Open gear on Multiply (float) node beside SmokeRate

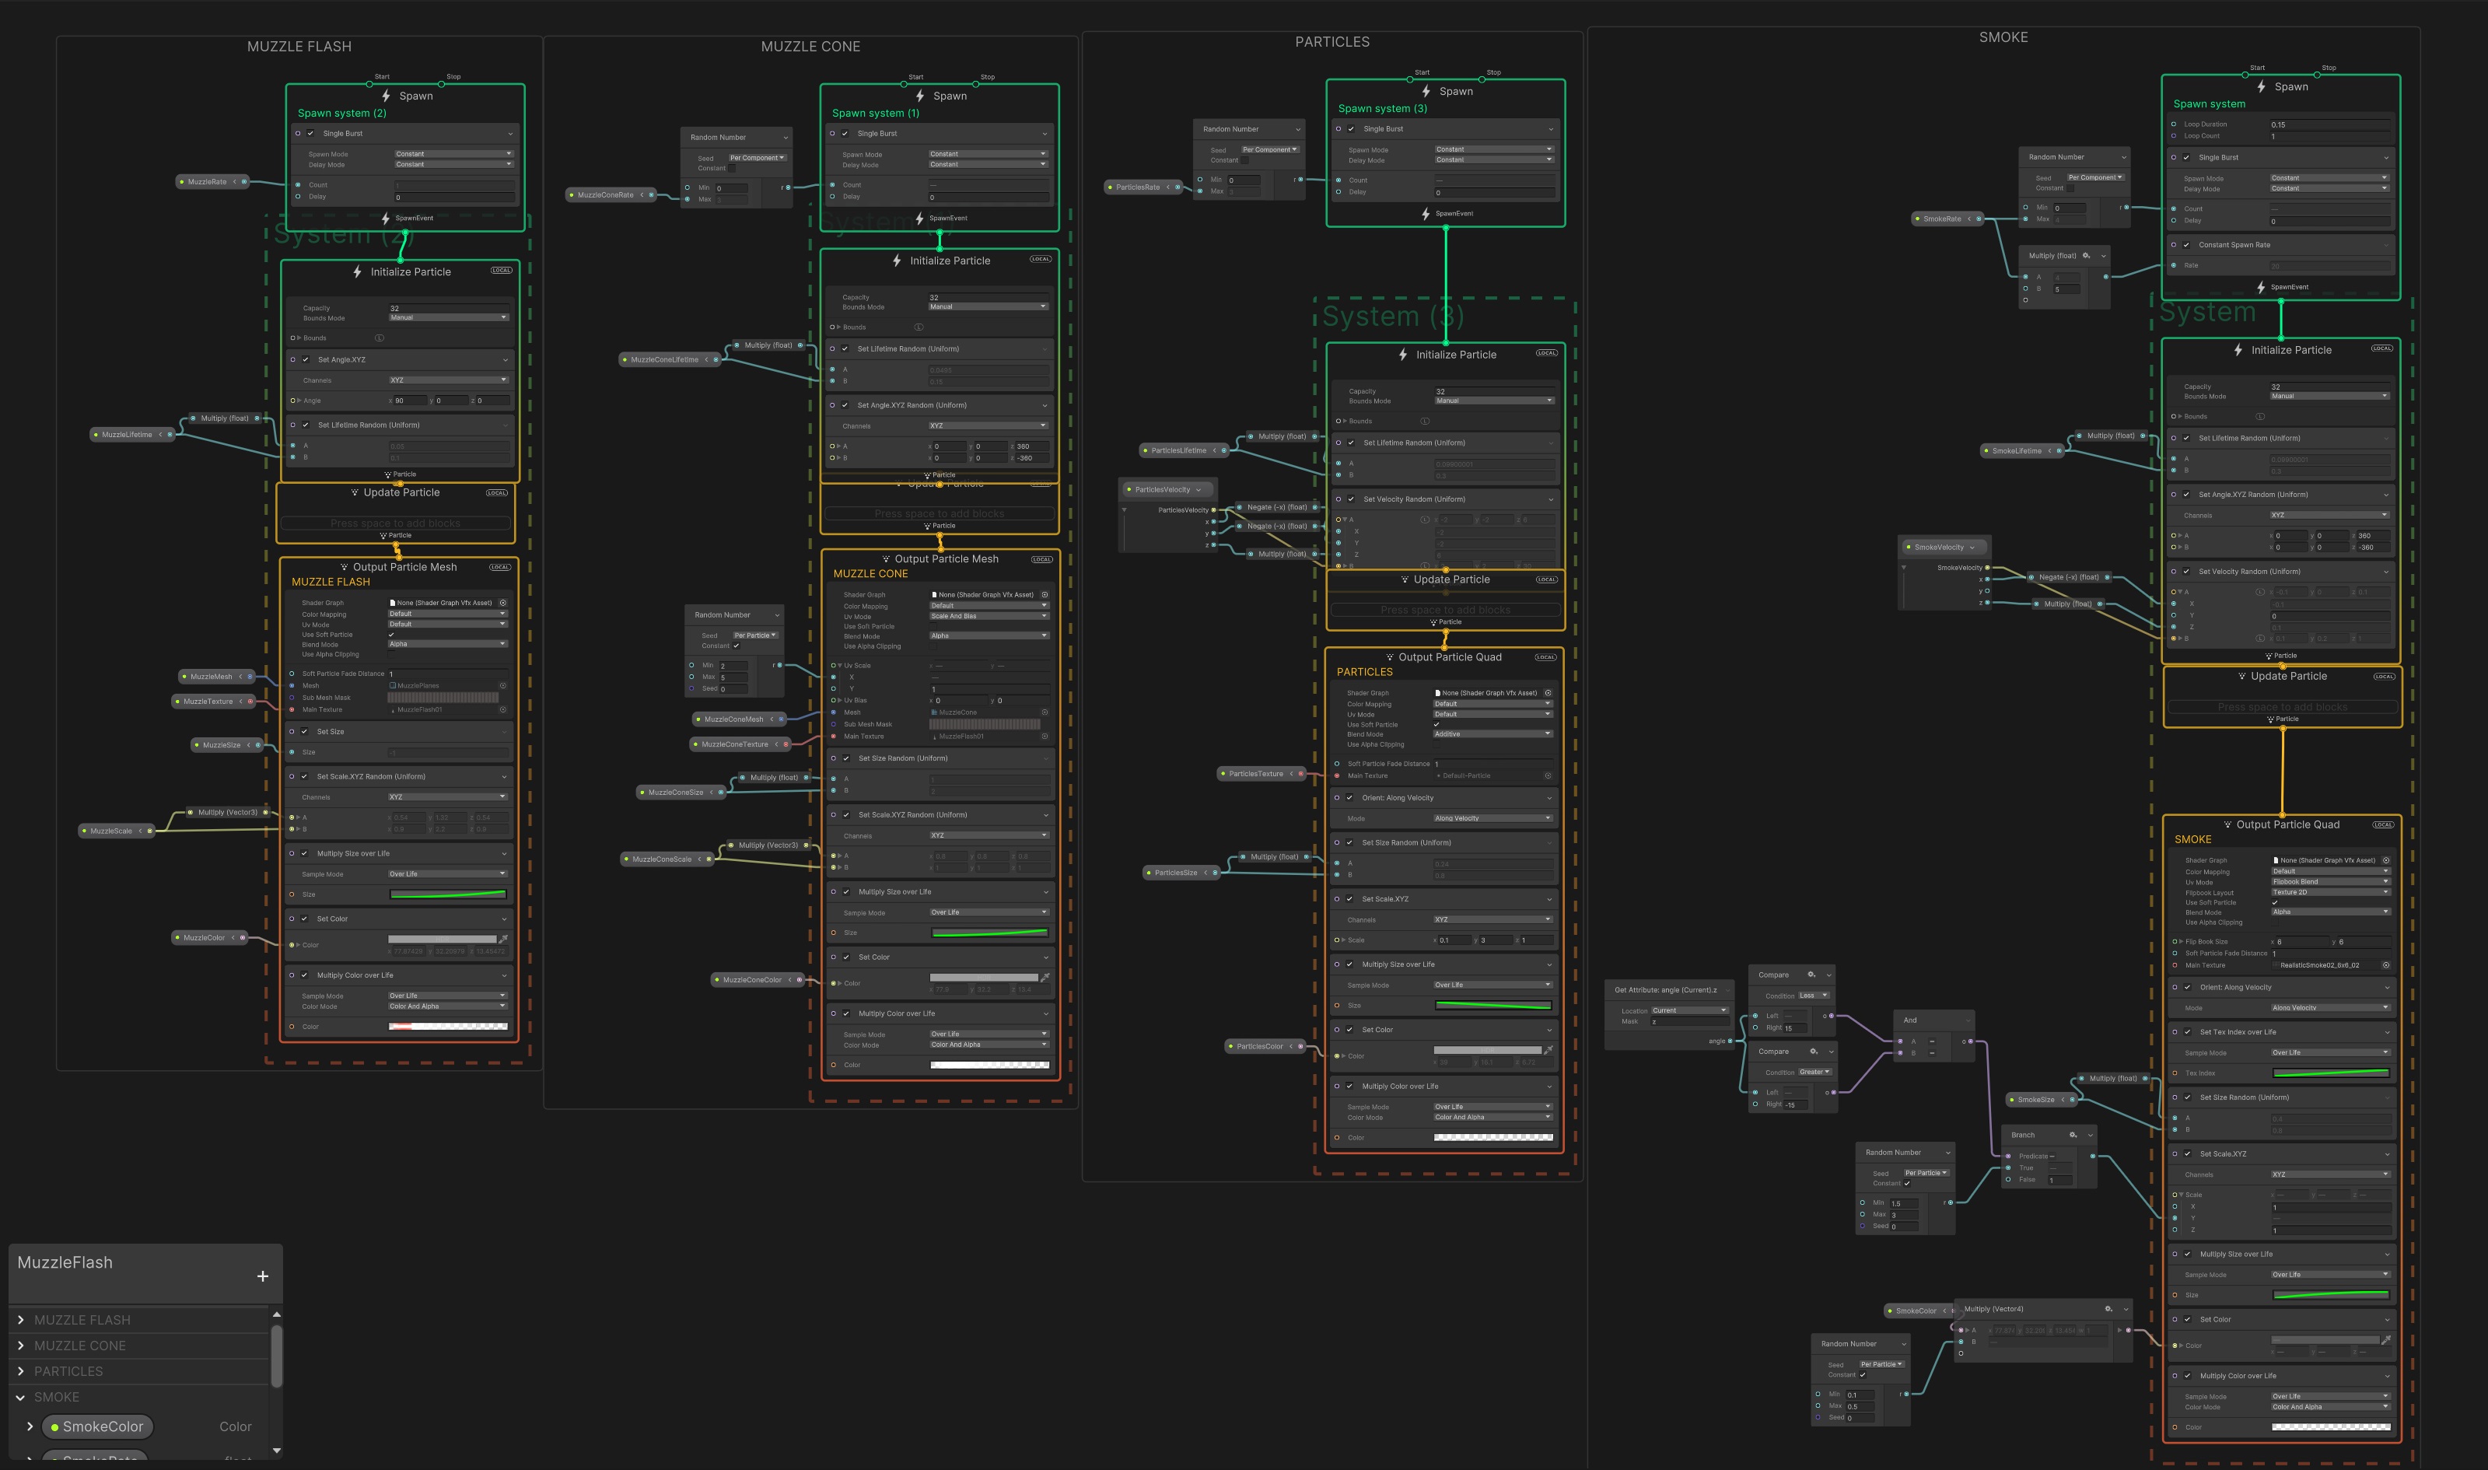(2087, 256)
